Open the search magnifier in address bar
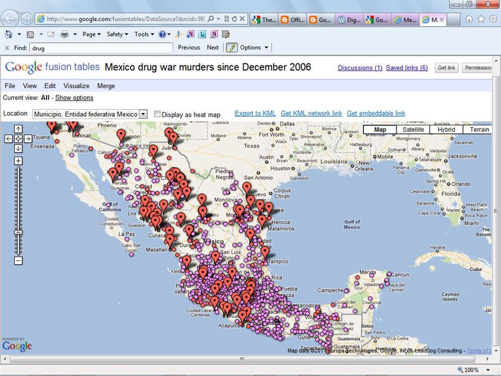The height and width of the screenshot is (376, 501). tap(211, 19)
